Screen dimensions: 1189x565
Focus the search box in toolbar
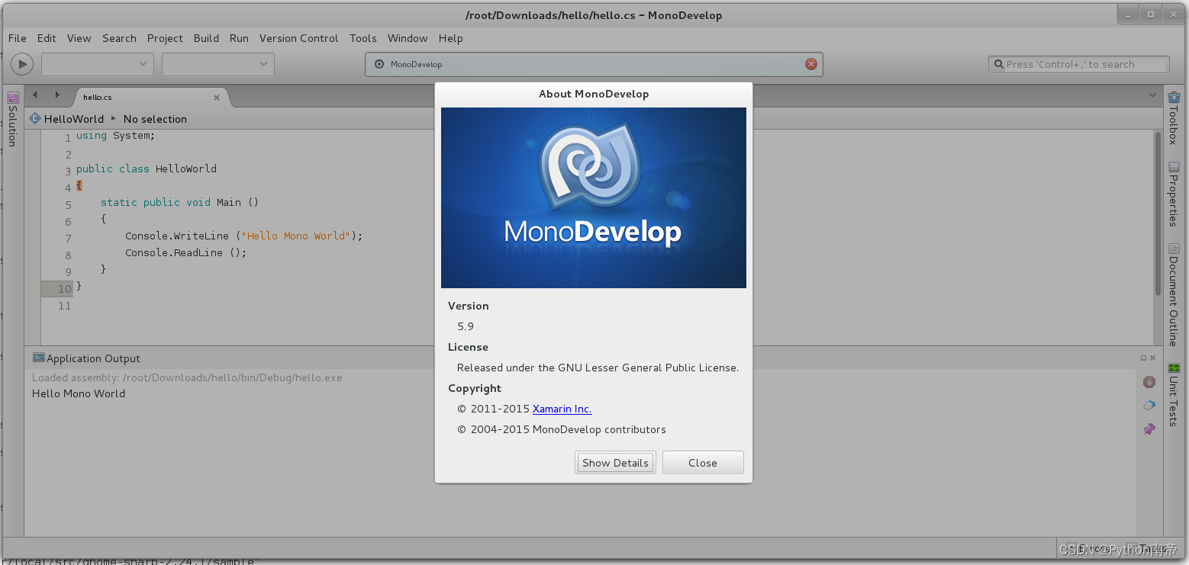(x=1079, y=65)
